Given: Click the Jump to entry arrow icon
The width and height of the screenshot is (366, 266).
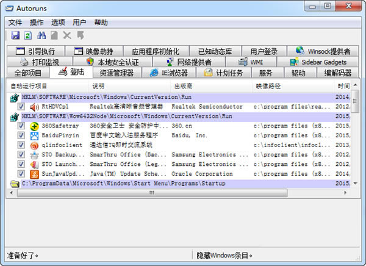Looking at the screenshot, I should [80, 36].
